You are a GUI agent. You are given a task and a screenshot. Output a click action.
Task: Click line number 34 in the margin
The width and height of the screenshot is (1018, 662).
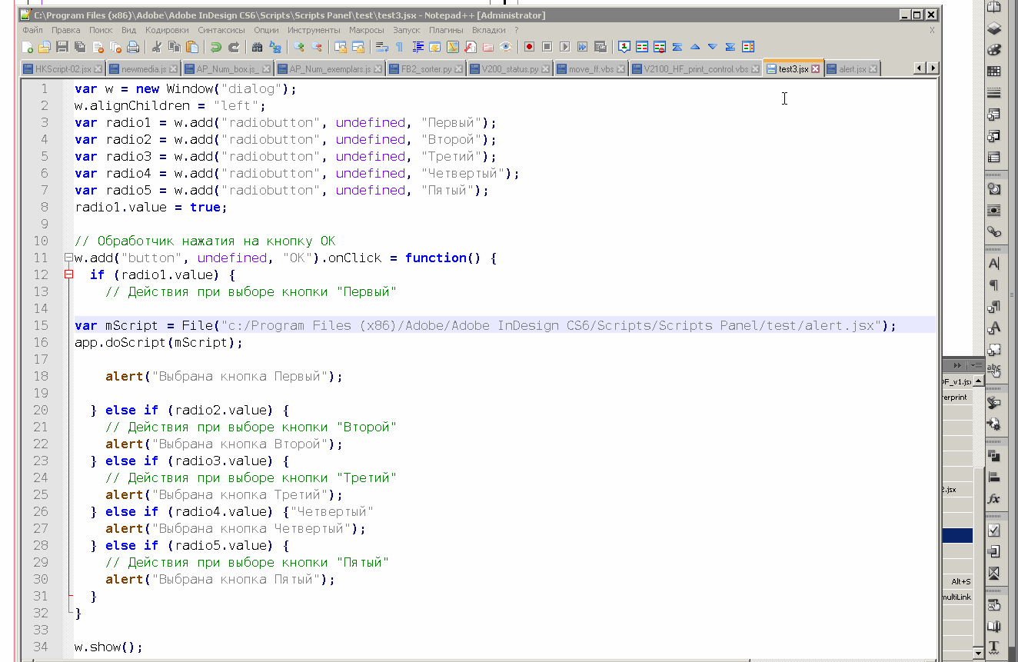(40, 647)
